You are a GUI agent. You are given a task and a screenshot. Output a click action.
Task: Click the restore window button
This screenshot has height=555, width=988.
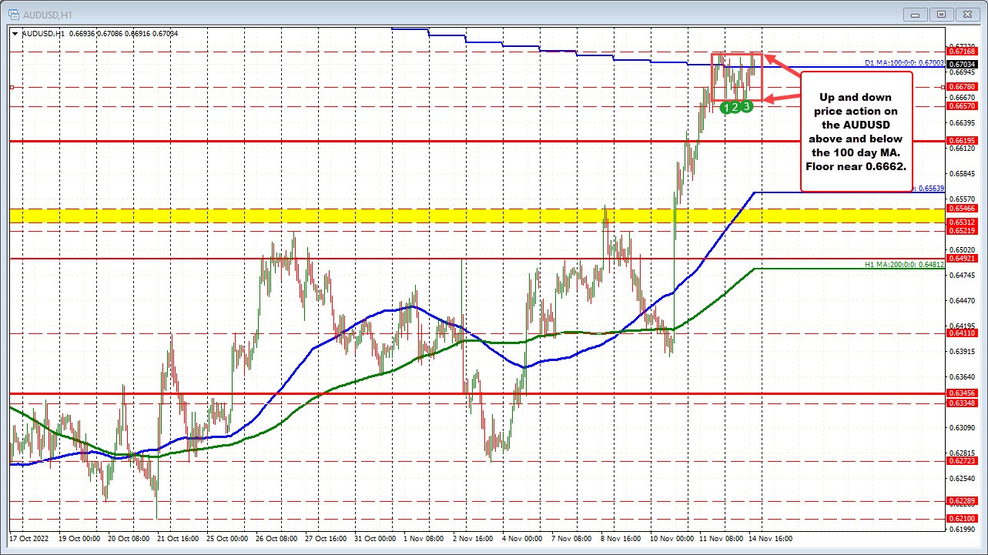(941, 14)
